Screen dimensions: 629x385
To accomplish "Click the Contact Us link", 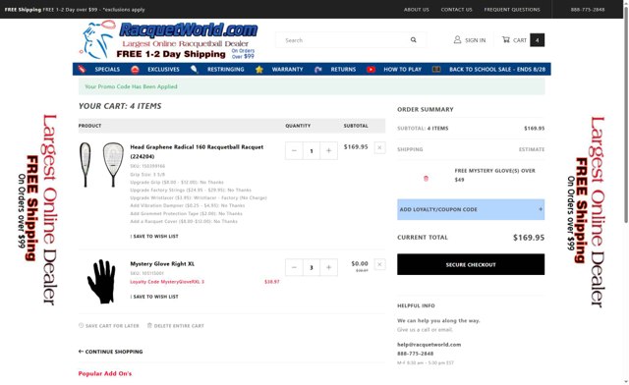I will 456,9.
